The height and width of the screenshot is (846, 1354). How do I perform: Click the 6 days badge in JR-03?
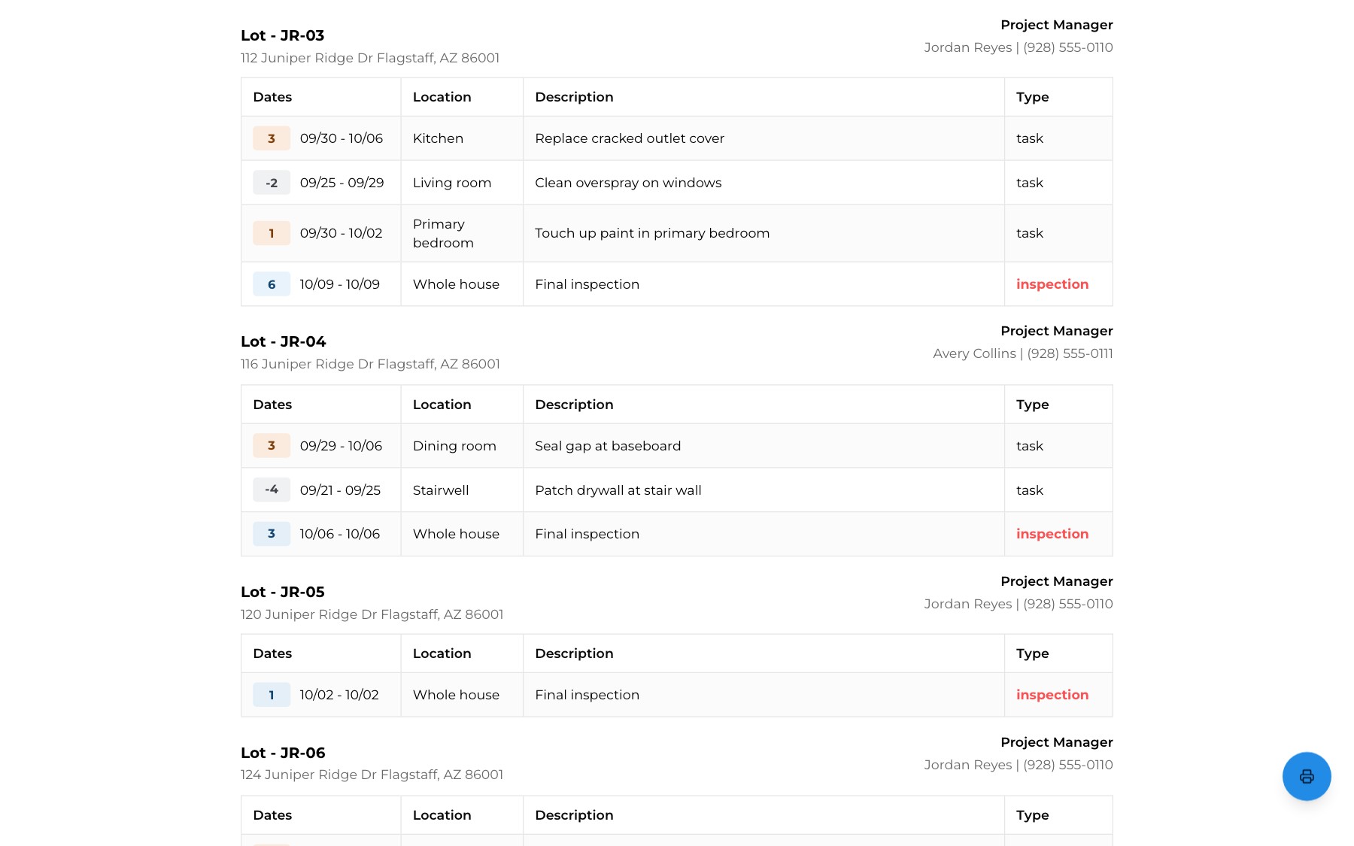[x=272, y=284]
